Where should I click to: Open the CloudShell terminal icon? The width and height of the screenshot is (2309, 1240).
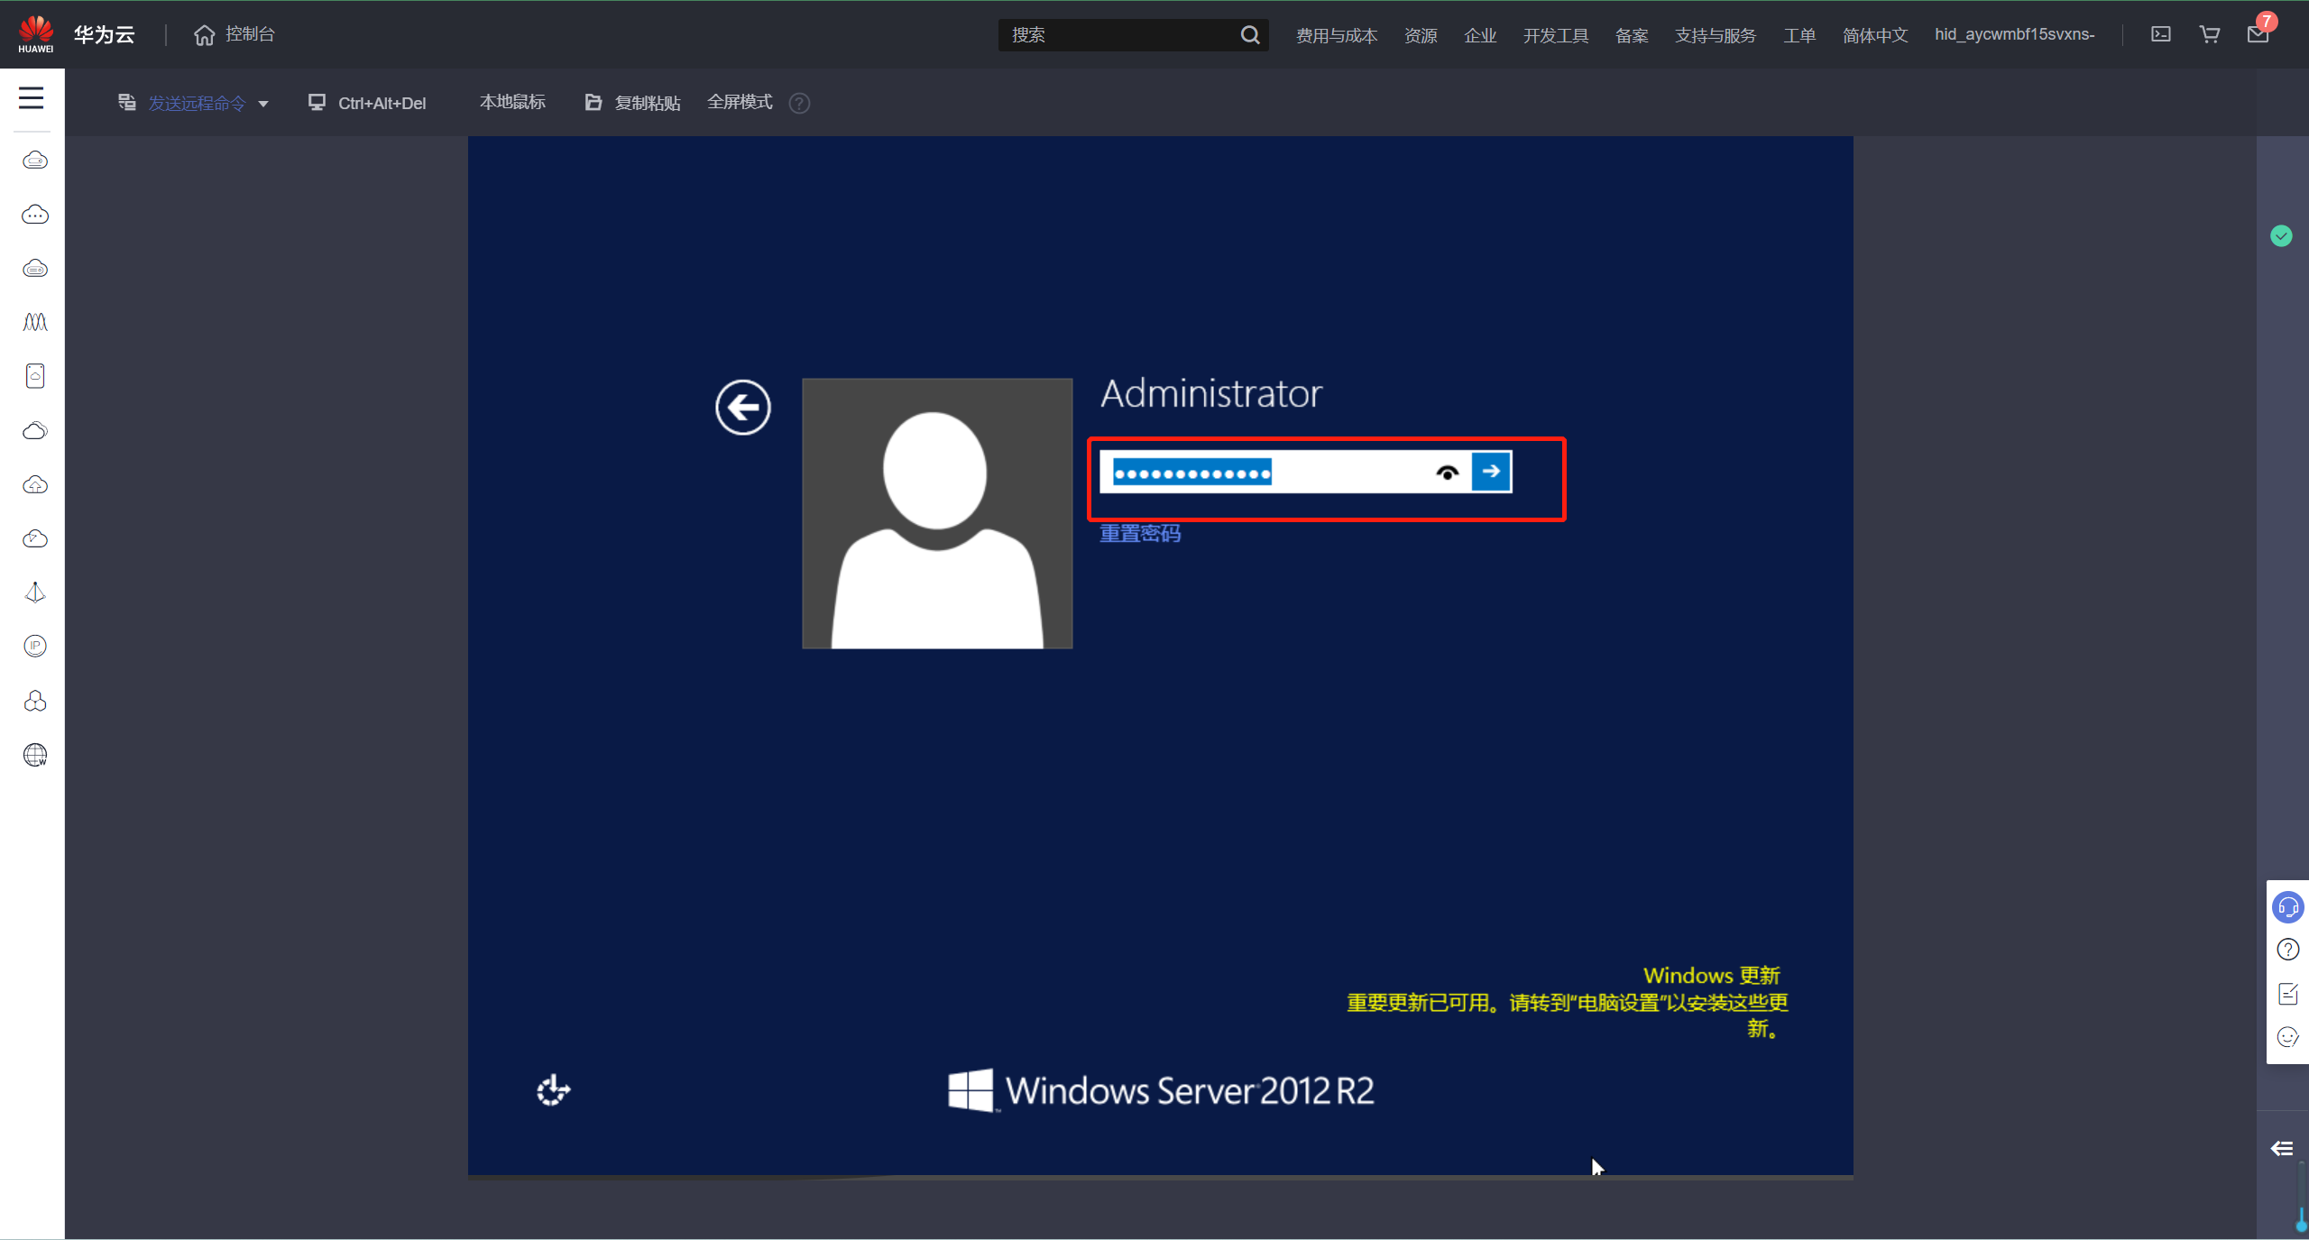coord(2161,34)
